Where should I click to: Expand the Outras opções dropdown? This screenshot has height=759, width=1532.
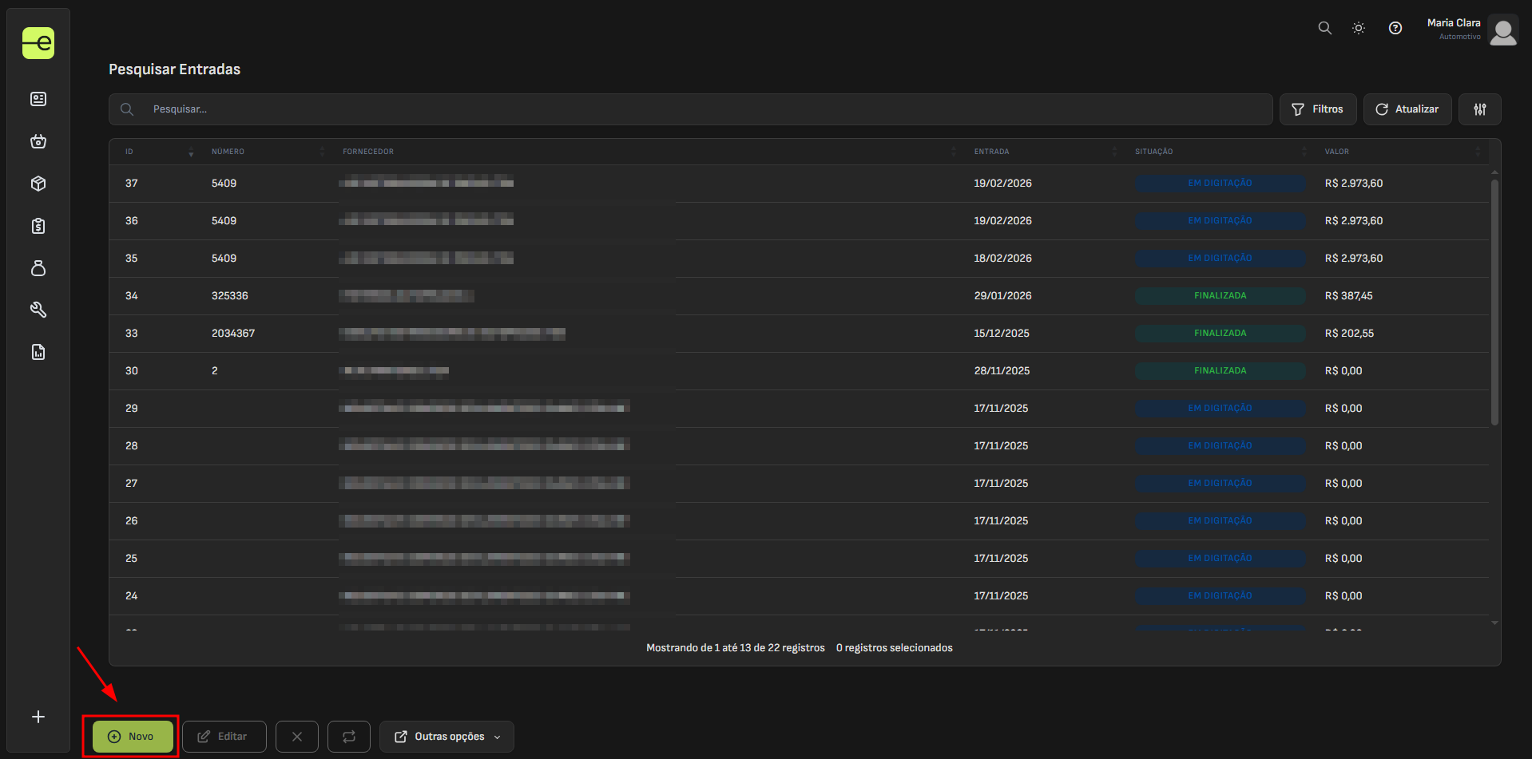(x=447, y=737)
